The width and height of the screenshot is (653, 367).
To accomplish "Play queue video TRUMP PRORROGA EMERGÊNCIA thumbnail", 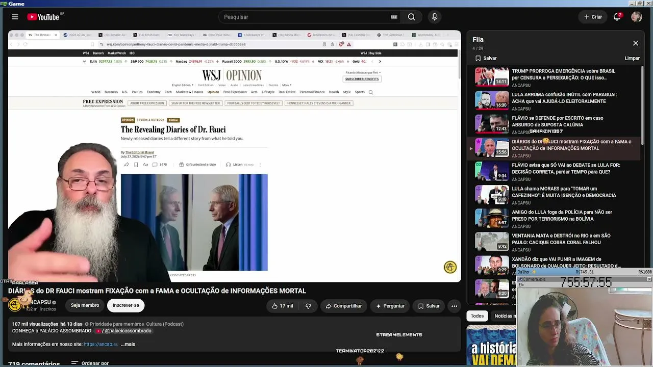I will (492, 76).
